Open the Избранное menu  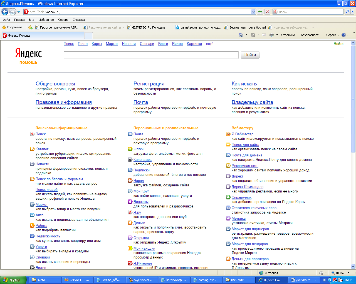click(46, 20)
